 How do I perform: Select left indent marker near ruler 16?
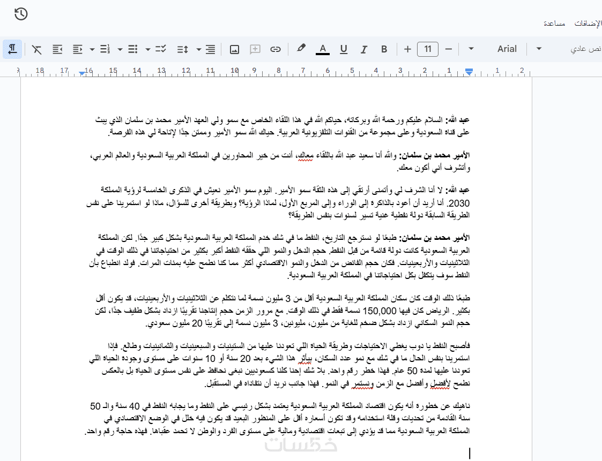pyautogui.click(x=82, y=73)
